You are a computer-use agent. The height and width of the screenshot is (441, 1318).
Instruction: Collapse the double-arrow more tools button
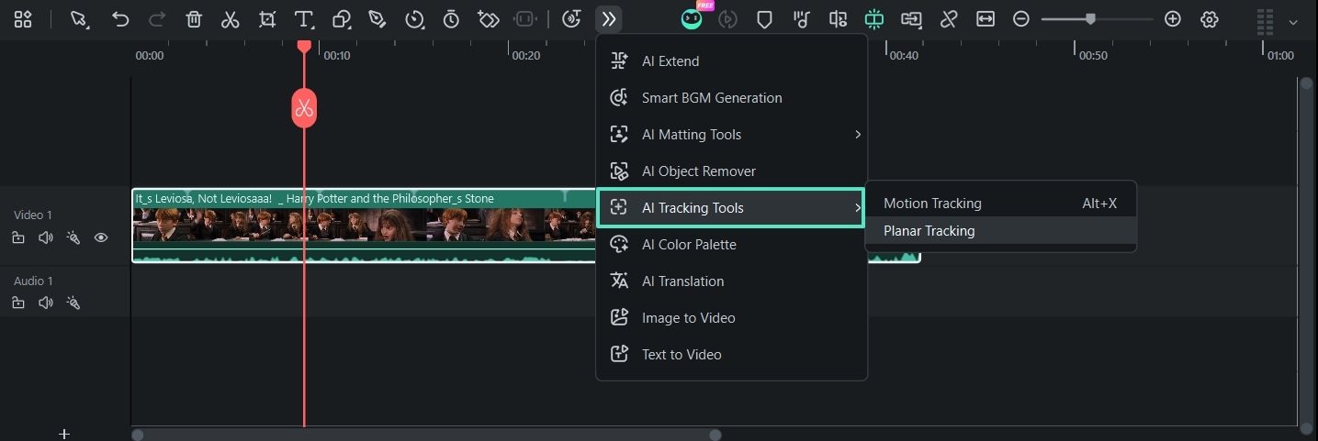click(x=608, y=19)
